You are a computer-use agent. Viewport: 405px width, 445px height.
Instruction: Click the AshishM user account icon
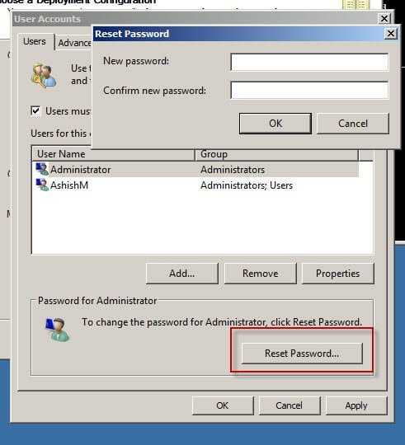[x=42, y=185]
